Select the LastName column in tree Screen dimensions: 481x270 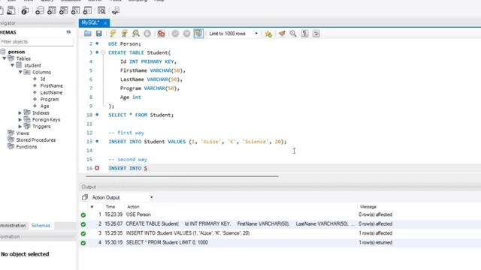51,92
